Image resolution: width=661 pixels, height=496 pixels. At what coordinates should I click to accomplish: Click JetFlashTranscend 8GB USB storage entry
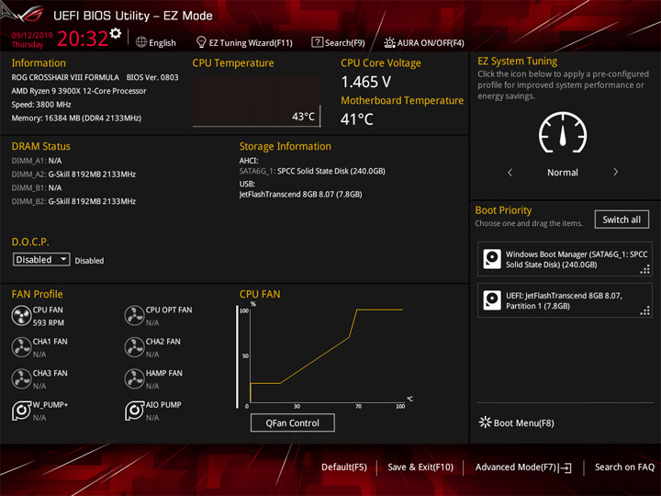(300, 195)
